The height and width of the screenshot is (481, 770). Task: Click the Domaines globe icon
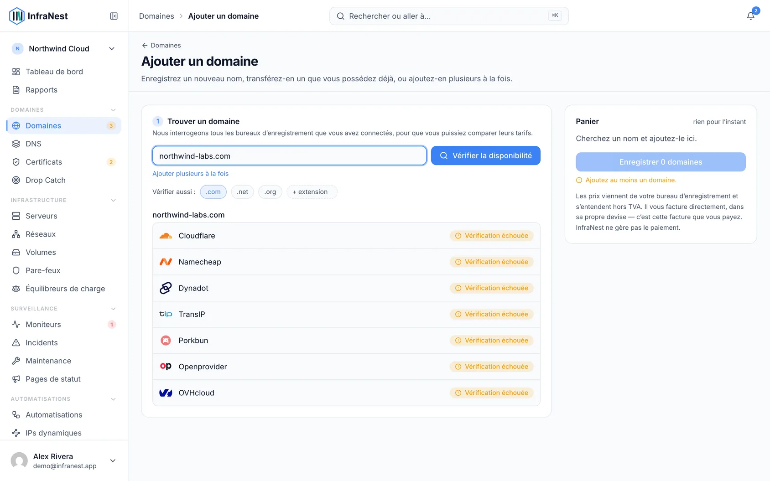[x=16, y=125]
